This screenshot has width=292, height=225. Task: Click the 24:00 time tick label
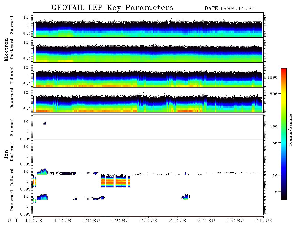coord(264,221)
